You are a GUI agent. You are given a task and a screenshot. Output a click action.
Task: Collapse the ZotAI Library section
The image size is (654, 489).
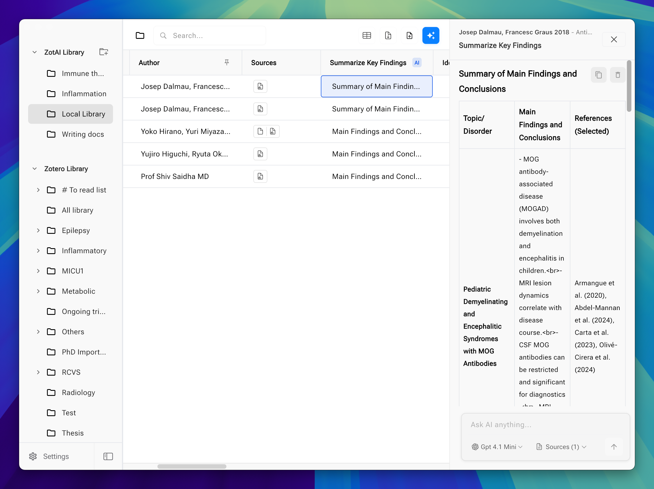click(x=34, y=52)
